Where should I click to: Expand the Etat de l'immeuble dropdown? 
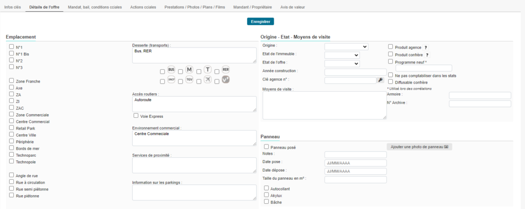[342, 55]
